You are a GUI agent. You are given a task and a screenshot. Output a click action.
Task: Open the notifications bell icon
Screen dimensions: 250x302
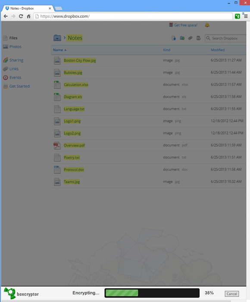(207, 25)
